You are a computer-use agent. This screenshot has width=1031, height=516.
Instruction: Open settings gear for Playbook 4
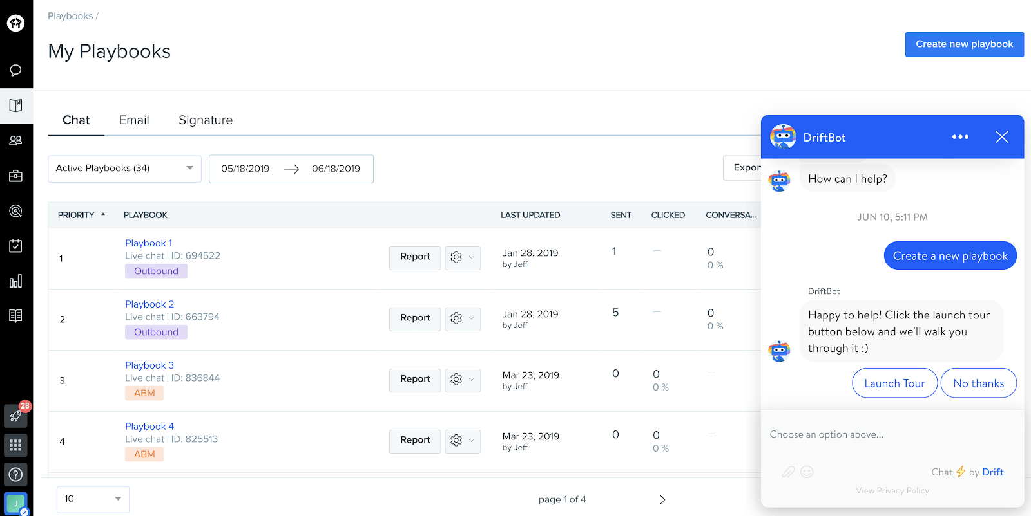click(463, 441)
